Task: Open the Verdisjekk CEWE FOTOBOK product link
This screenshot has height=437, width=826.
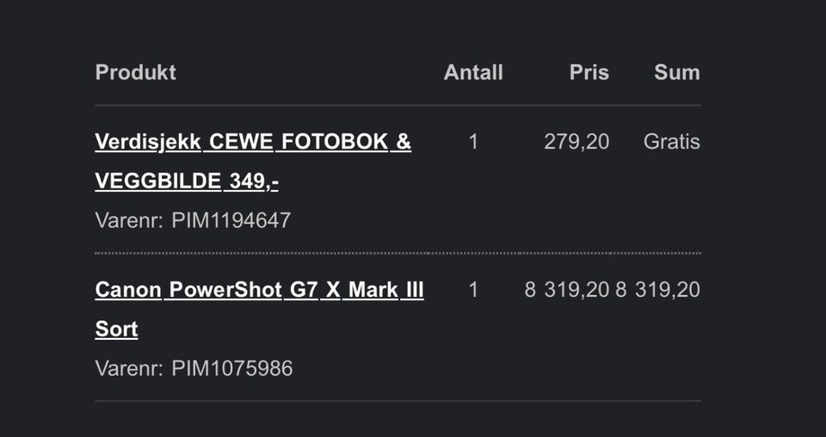Action: point(253,142)
